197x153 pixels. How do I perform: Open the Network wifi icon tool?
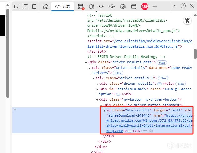point(101,7)
